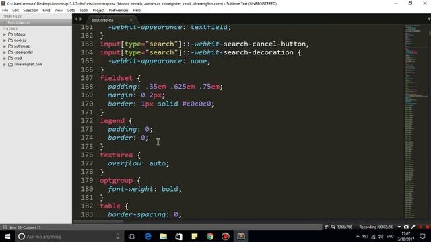Select the codeigniter folder name

[24, 52]
